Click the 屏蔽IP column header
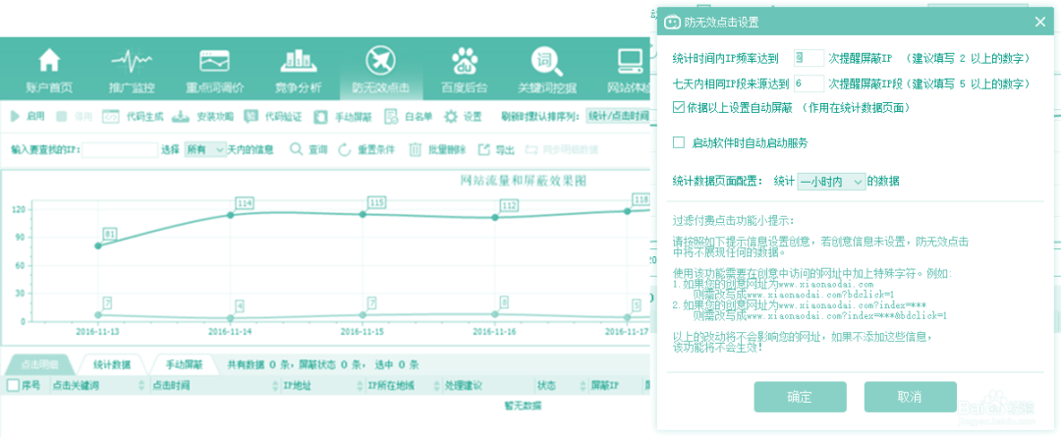The image size is (1061, 437). [603, 386]
